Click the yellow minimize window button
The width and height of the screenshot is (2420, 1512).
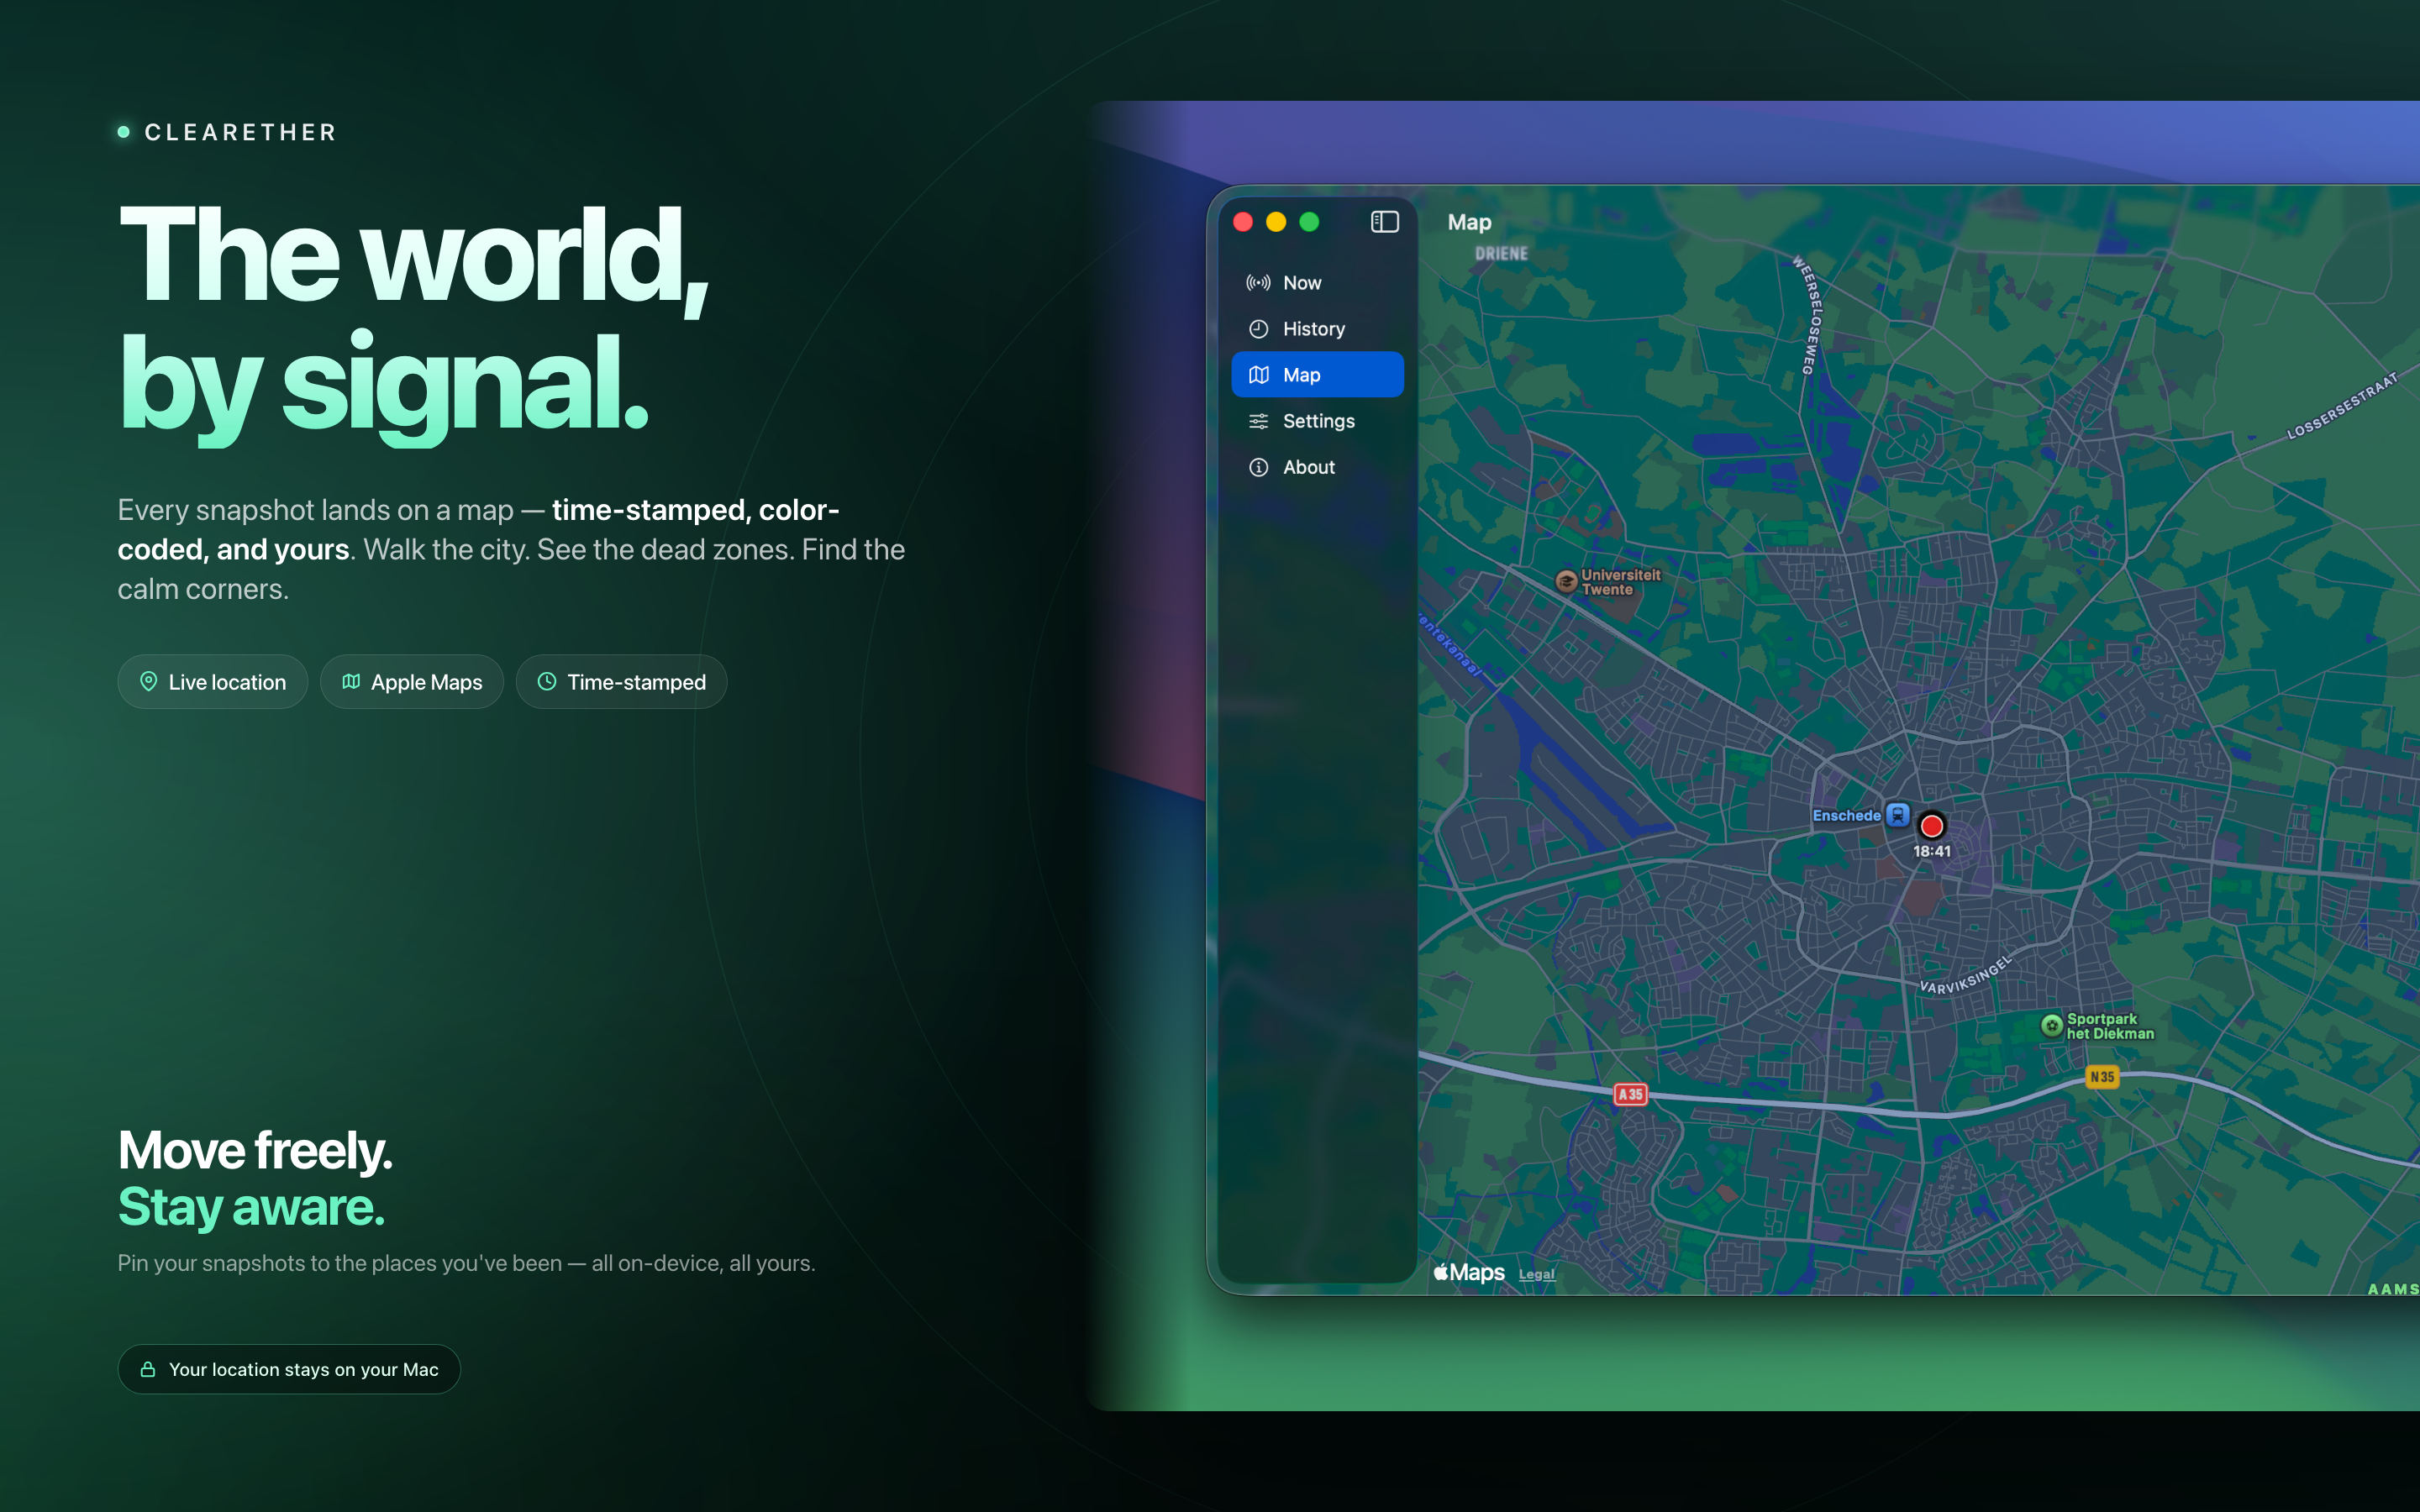(x=1276, y=222)
